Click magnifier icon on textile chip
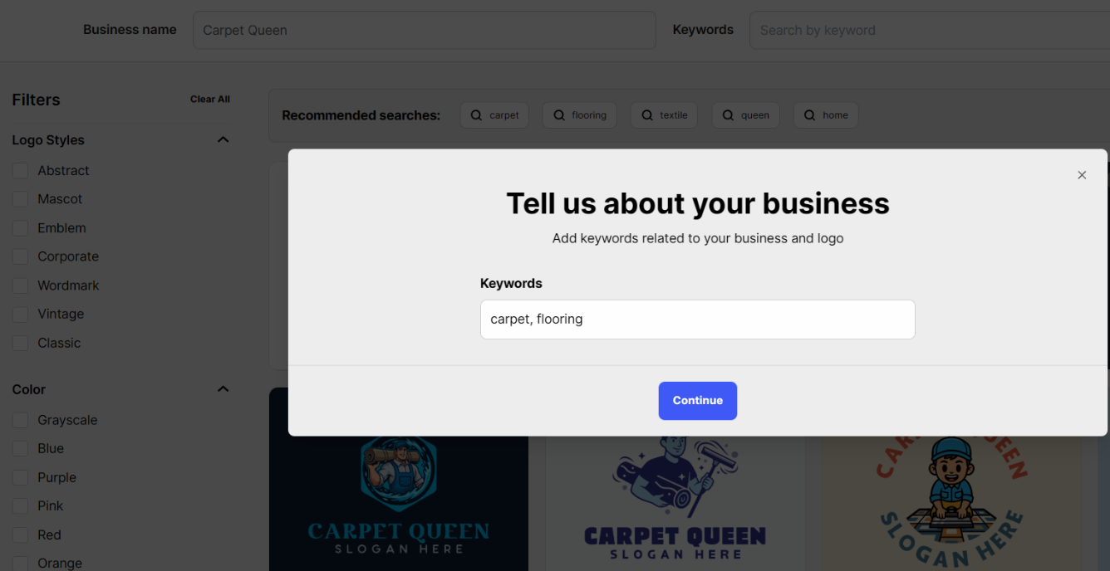 coord(647,115)
